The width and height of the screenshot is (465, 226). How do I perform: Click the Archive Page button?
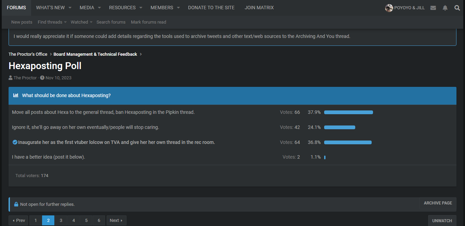[x=438, y=203]
